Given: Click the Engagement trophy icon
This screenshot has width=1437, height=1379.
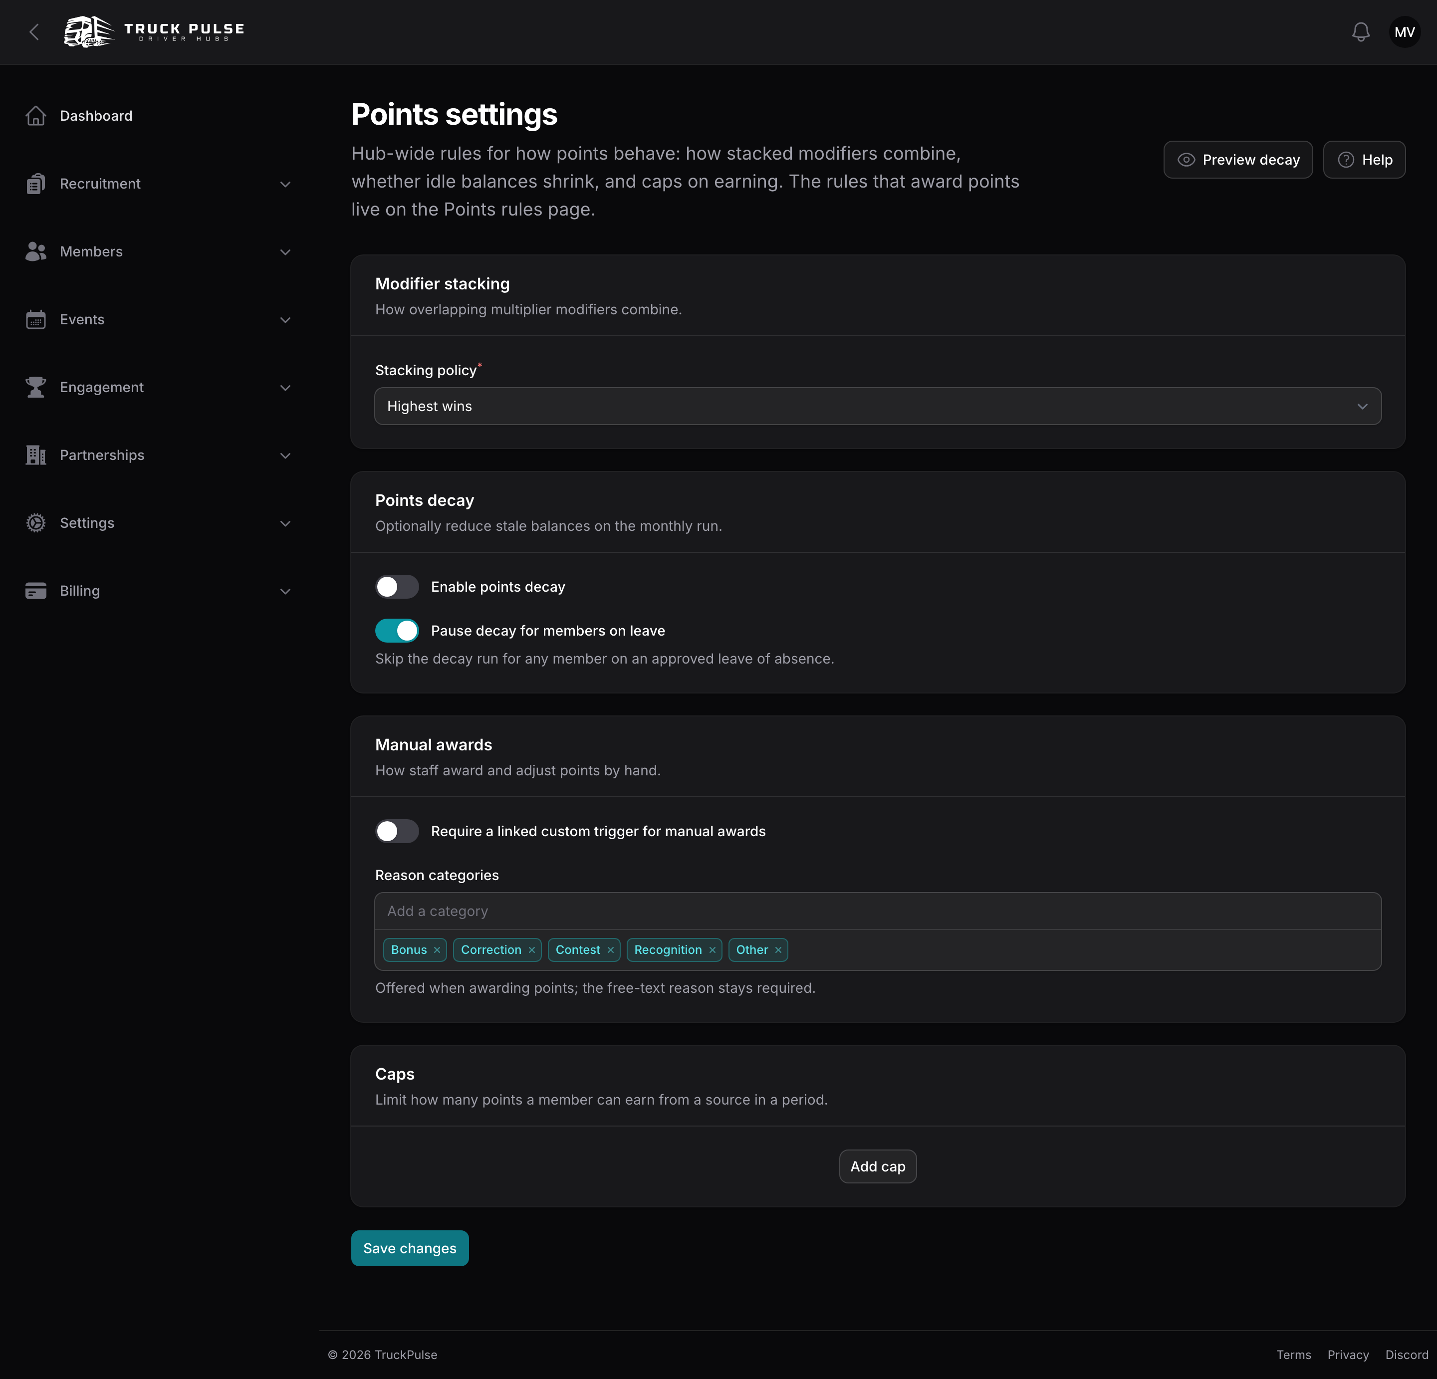Looking at the screenshot, I should (36, 387).
